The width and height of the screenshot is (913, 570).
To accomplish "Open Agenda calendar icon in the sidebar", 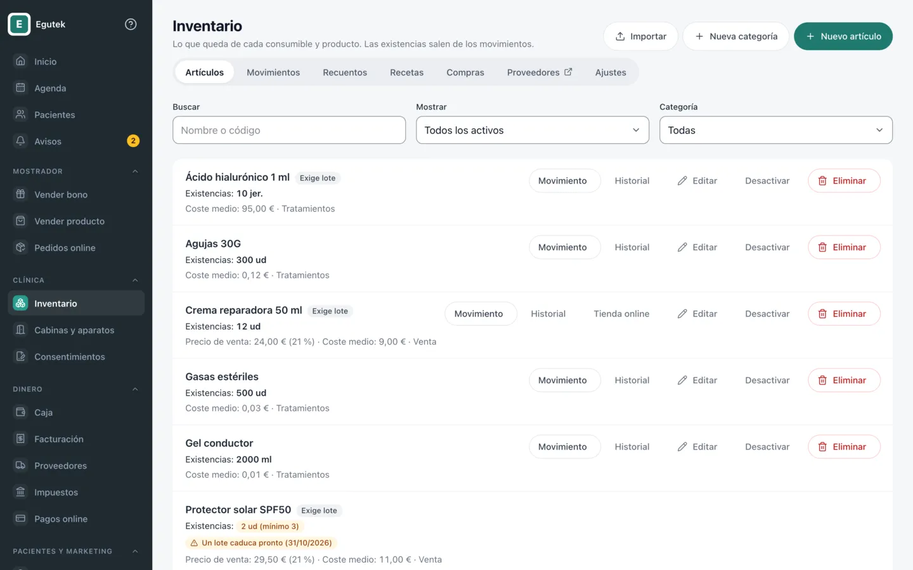I will click(20, 88).
